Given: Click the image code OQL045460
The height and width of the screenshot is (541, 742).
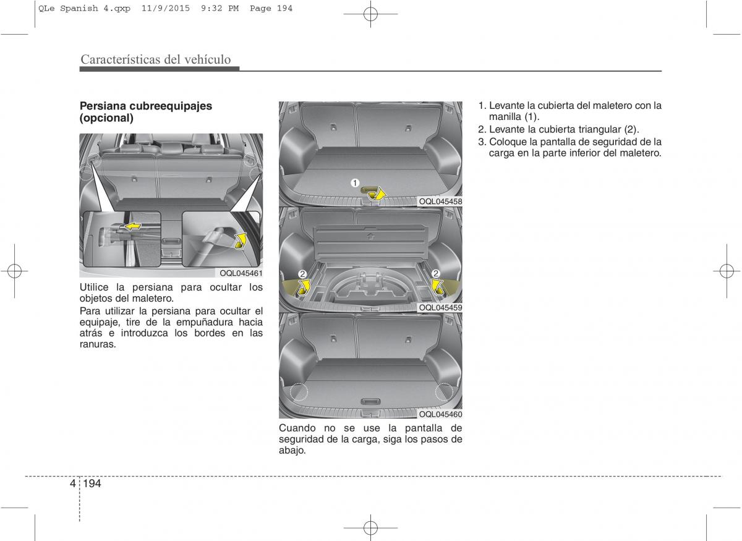Looking at the screenshot, I should click(x=440, y=414).
